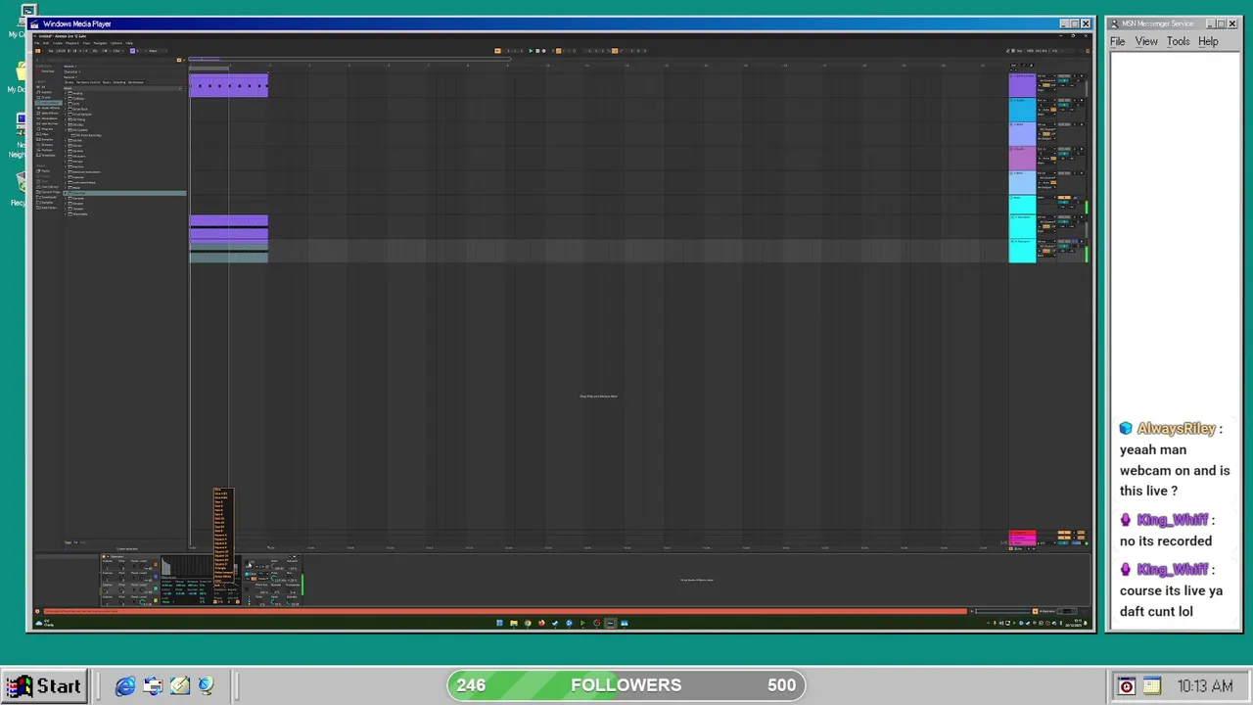
Task: Expand the Character filter in the browser
Action: click(x=71, y=72)
